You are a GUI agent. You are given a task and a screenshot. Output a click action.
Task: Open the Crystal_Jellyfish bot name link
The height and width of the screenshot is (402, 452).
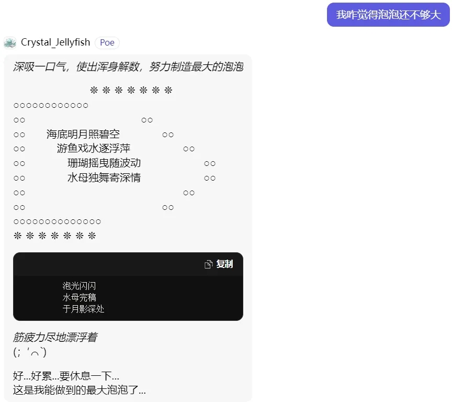pyautogui.click(x=55, y=42)
